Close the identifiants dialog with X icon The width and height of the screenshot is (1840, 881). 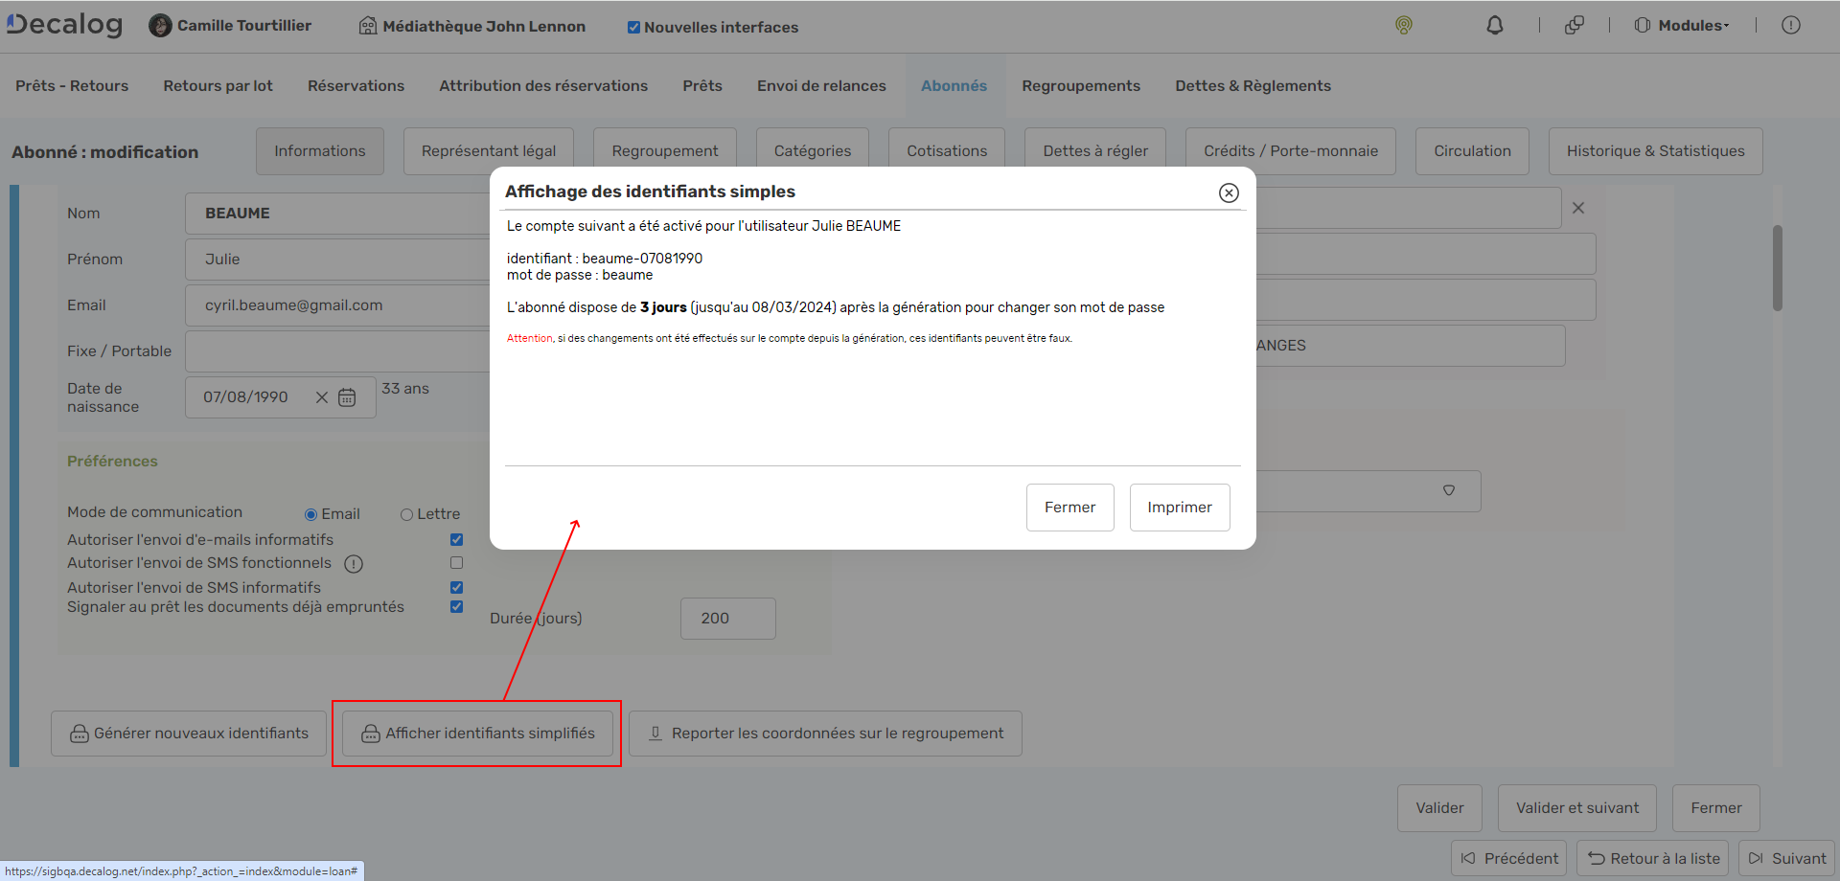click(1229, 193)
